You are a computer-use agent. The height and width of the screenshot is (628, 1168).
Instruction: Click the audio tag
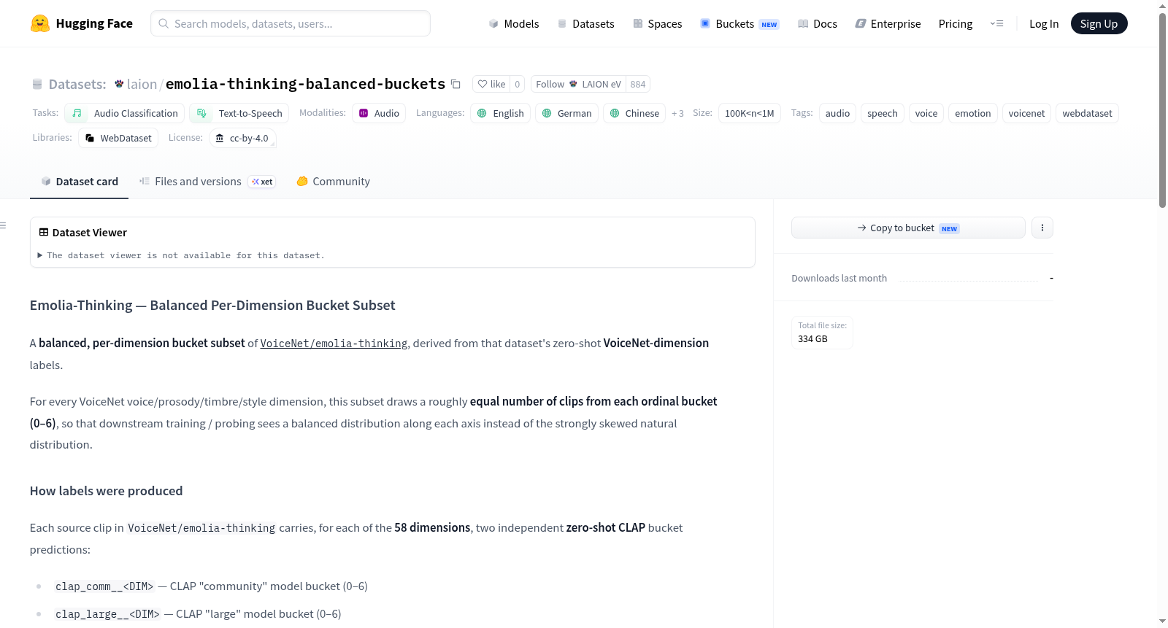pyautogui.click(x=837, y=113)
